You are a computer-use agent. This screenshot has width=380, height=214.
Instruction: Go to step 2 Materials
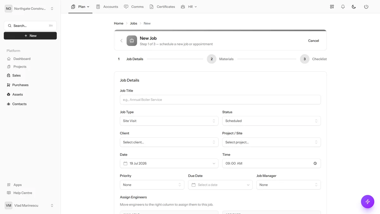coord(220,59)
